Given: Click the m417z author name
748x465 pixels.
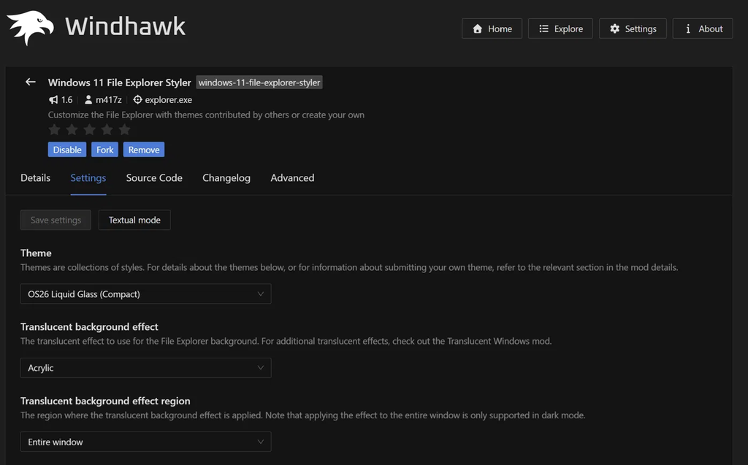Looking at the screenshot, I should click(x=109, y=100).
